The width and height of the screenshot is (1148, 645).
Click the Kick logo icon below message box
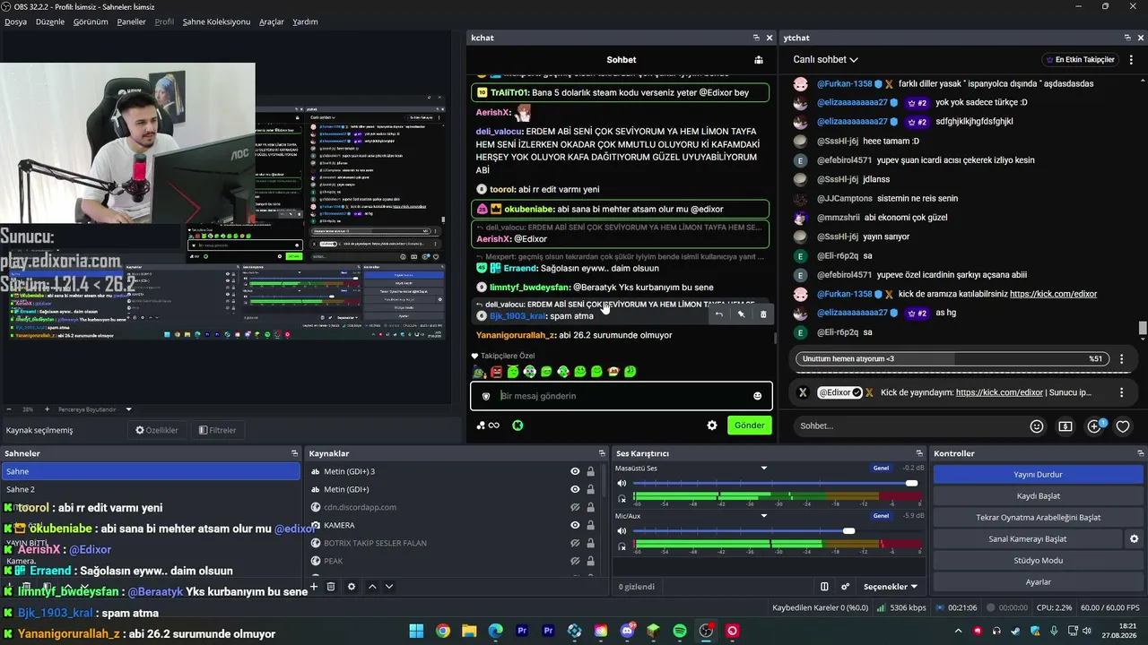point(517,426)
